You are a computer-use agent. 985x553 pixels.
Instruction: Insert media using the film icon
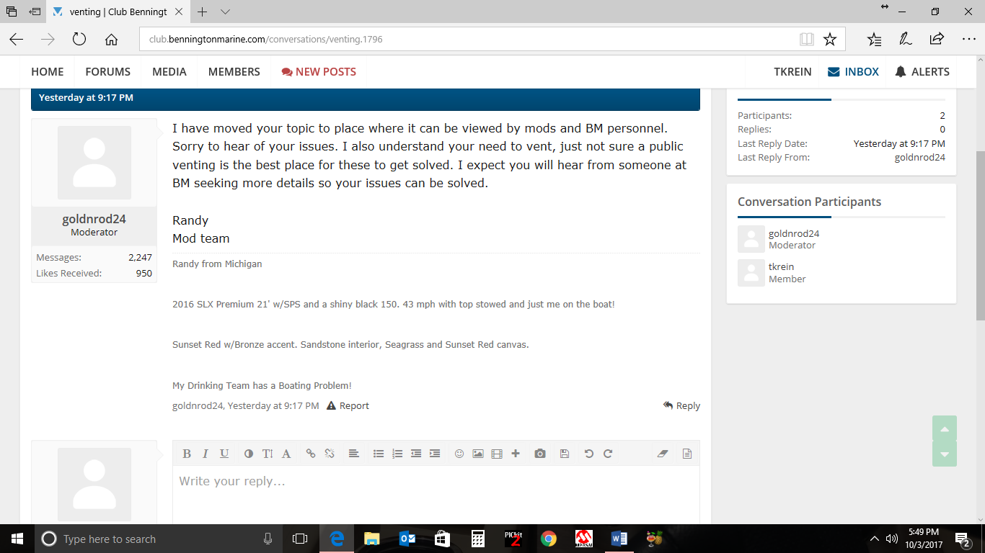[x=497, y=454]
